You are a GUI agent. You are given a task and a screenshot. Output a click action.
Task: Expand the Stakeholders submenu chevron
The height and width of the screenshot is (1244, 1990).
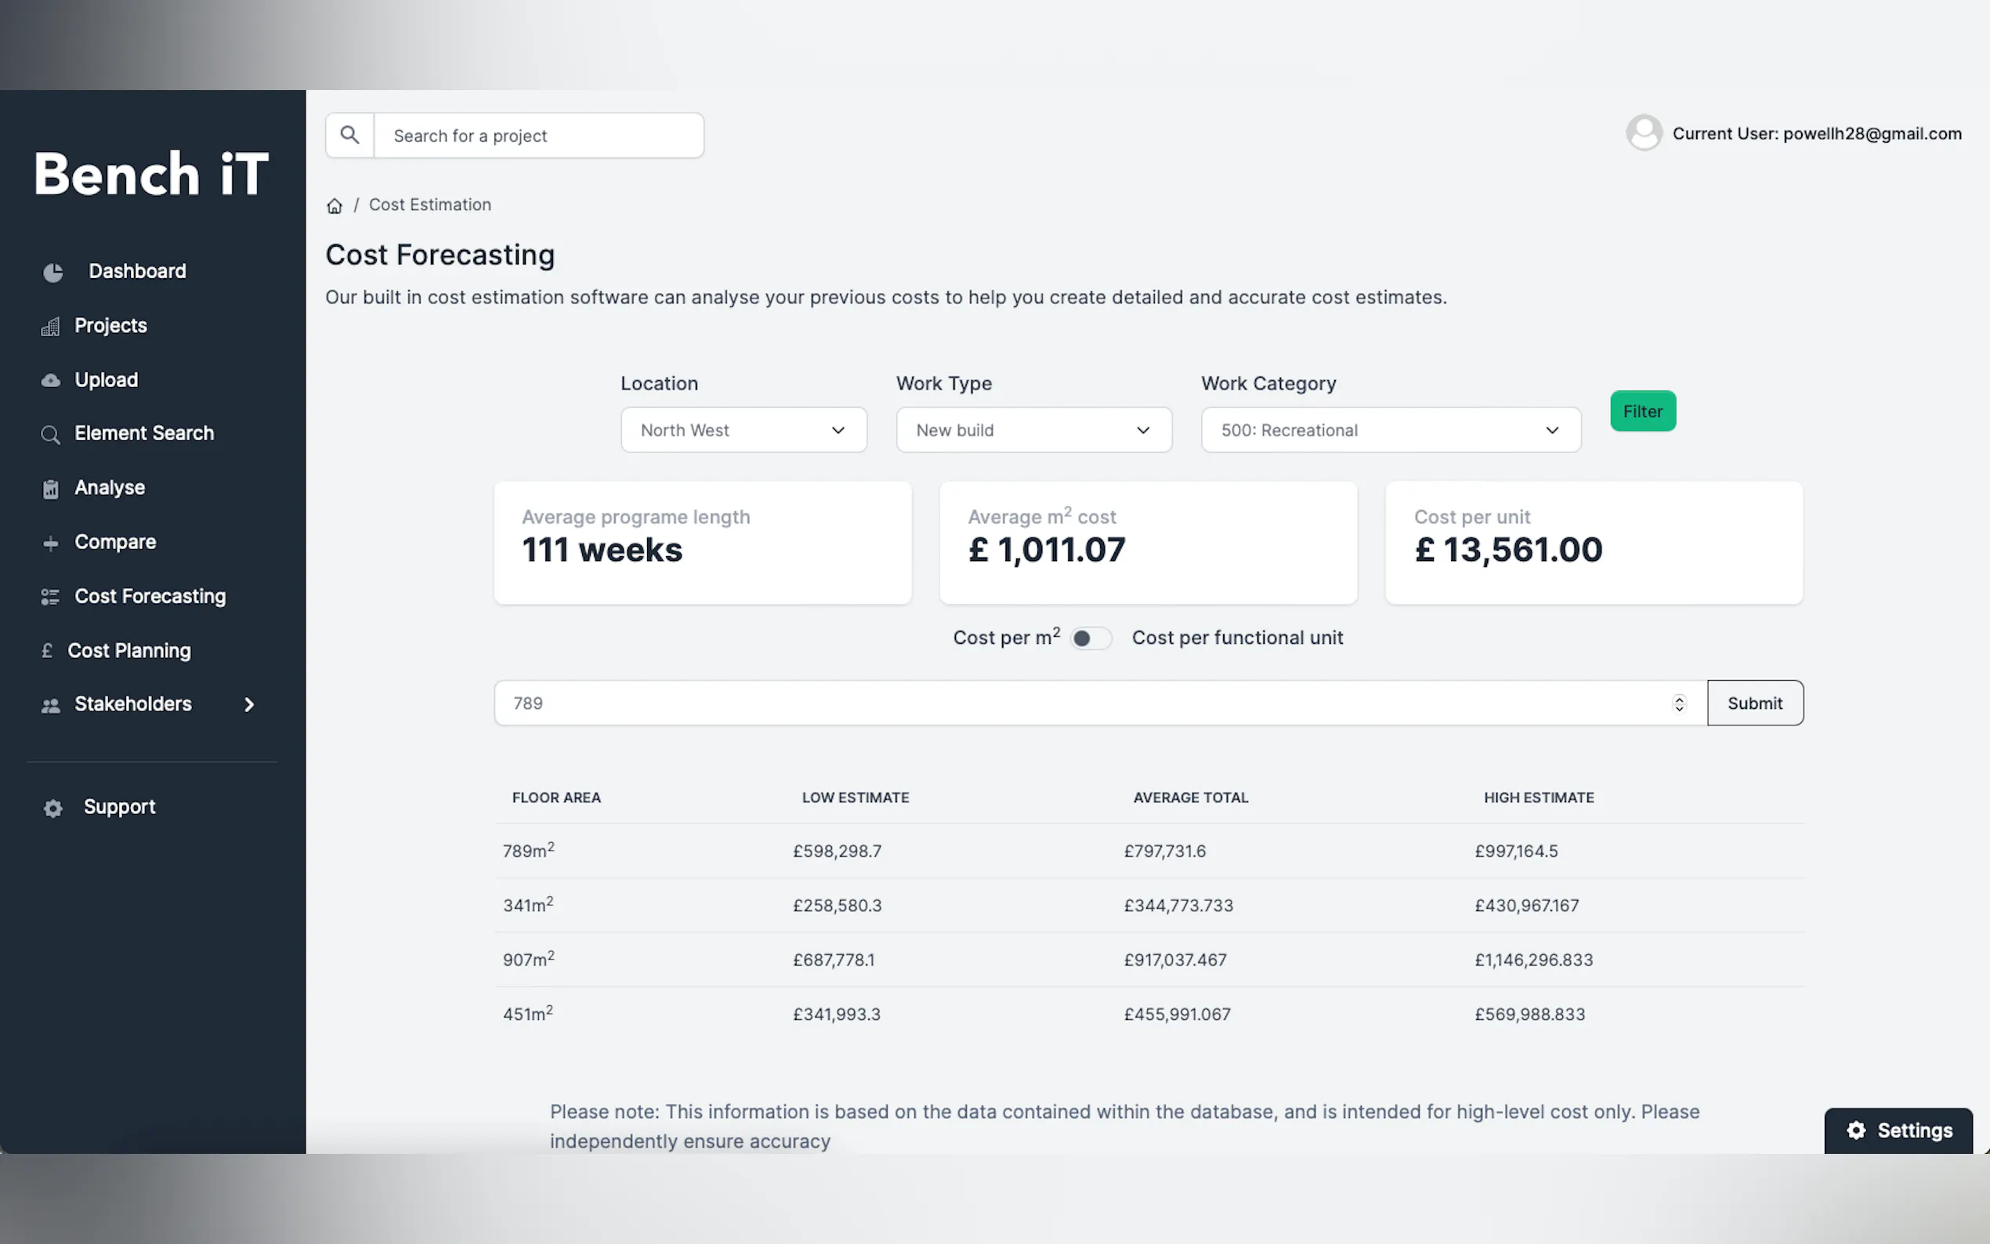249,704
